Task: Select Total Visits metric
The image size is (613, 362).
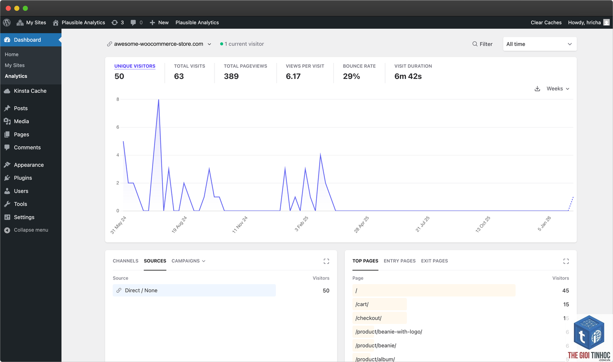Action: coord(189,72)
